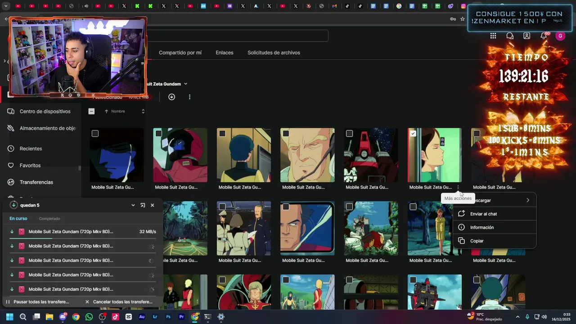Open the taskbar search icon
This screenshot has height=324, width=576.
coord(23,317)
